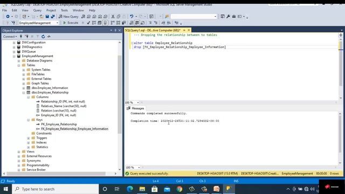The width and height of the screenshot is (345, 194).
Task: Pin the SQLQuery1.sql tab
Action: [184, 30]
